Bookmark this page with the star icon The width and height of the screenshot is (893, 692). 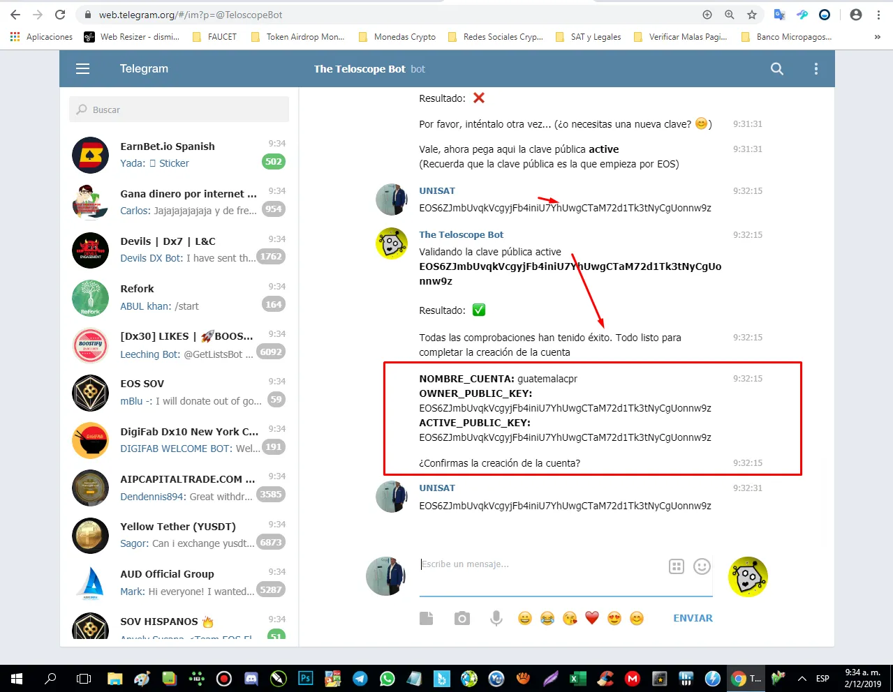click(x=752, y=15)
